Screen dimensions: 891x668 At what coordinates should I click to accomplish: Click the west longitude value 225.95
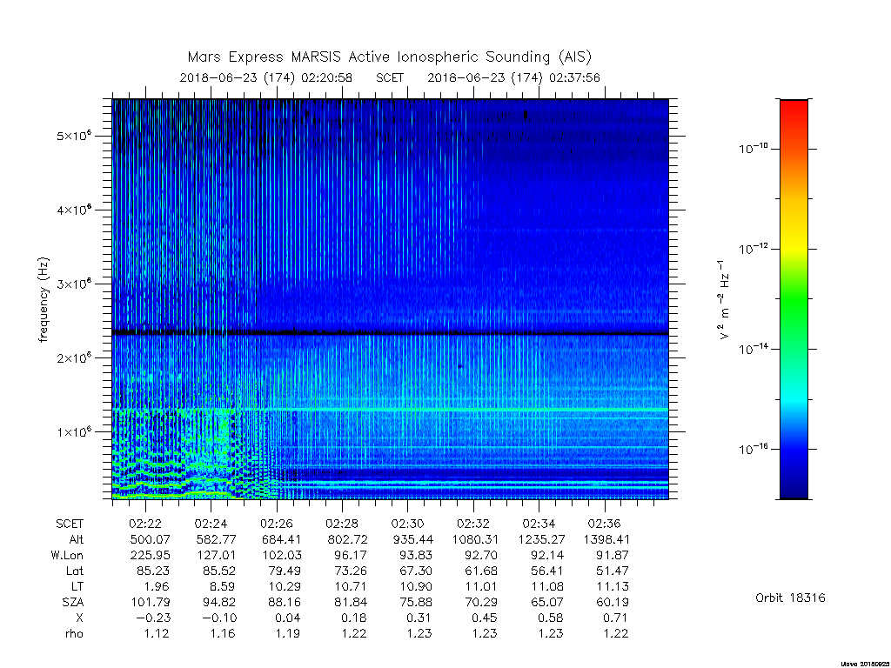pyautogui.click(x=150, y=556)
